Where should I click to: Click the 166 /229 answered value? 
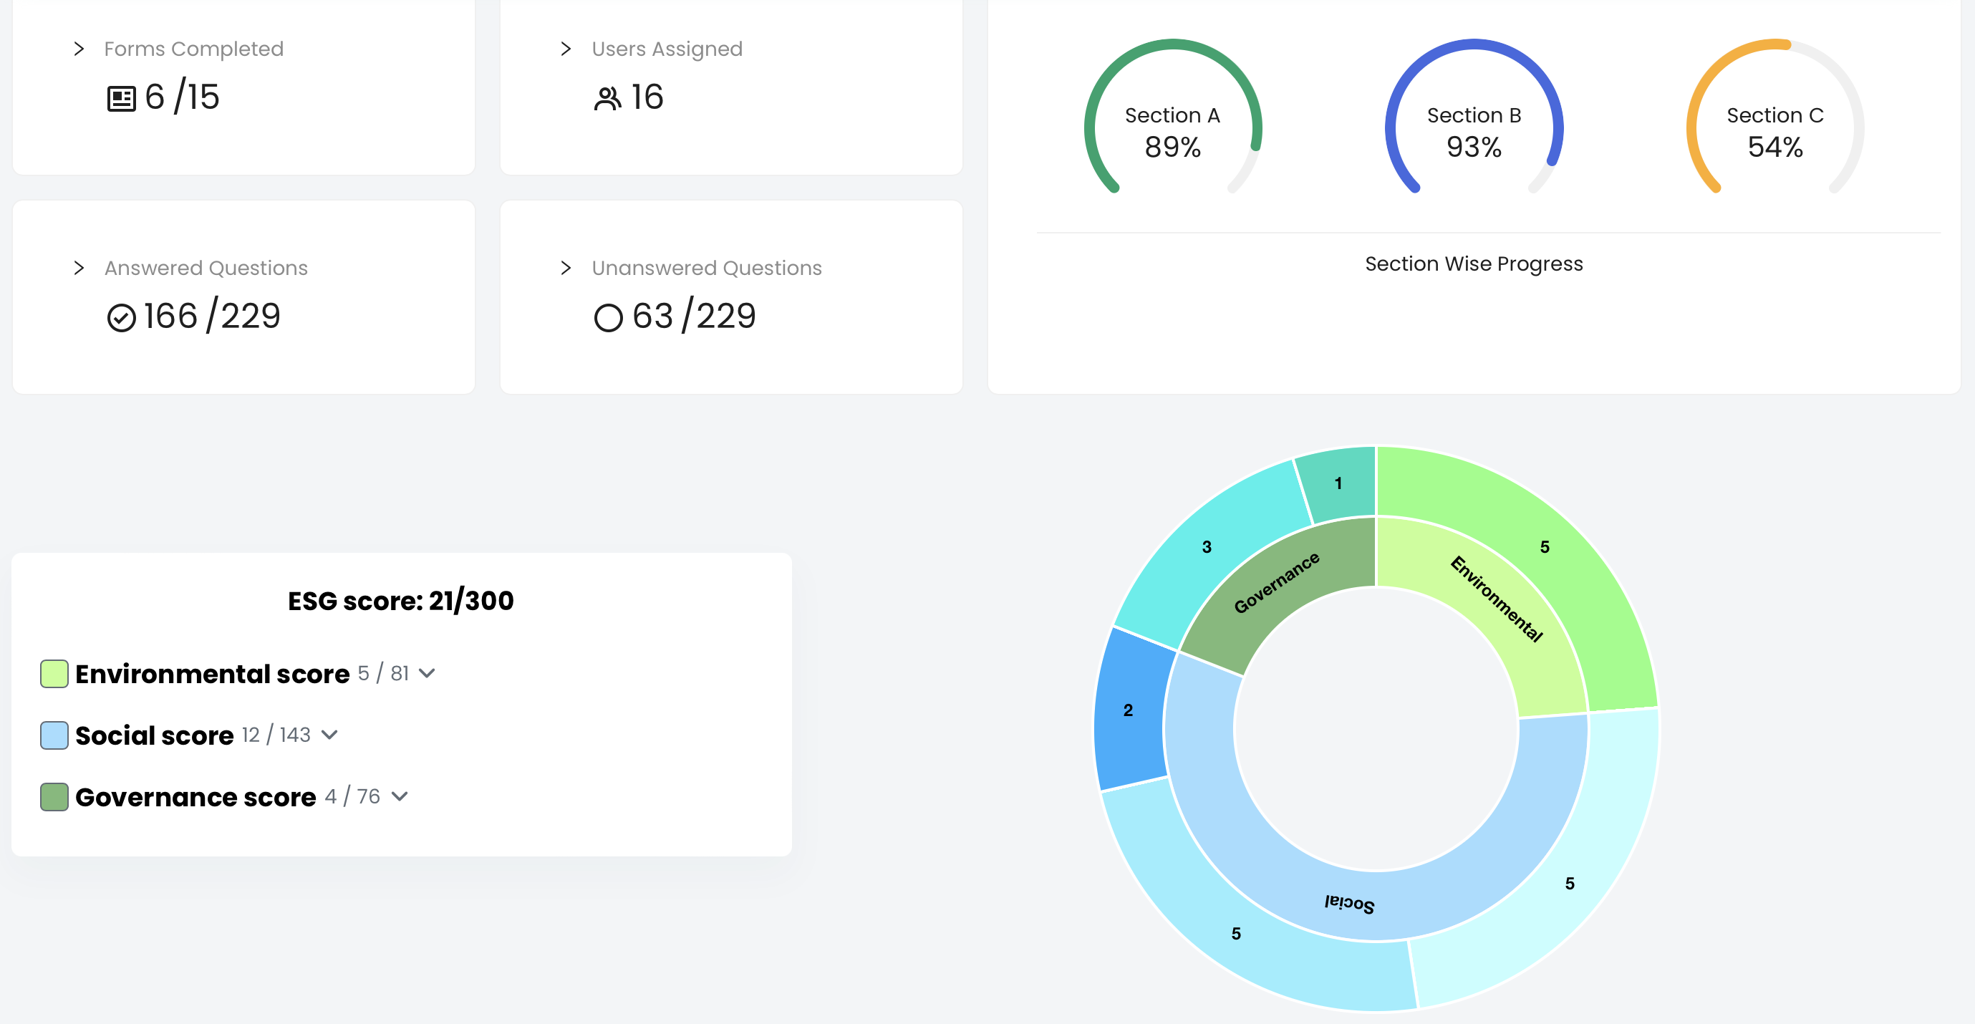(213, 316)
